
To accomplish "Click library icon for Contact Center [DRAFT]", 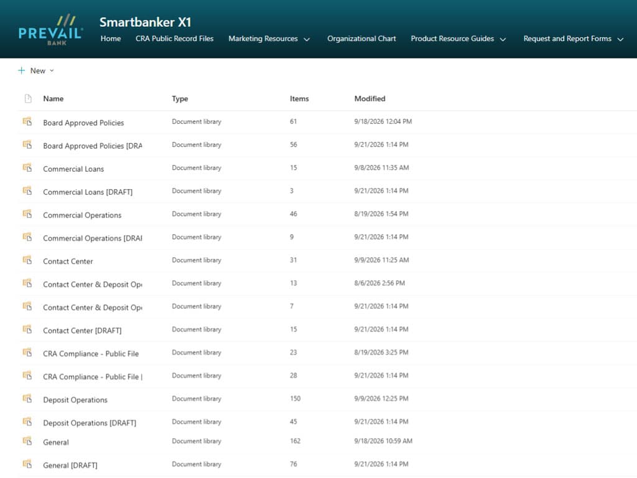I will (x=27, y=329).
